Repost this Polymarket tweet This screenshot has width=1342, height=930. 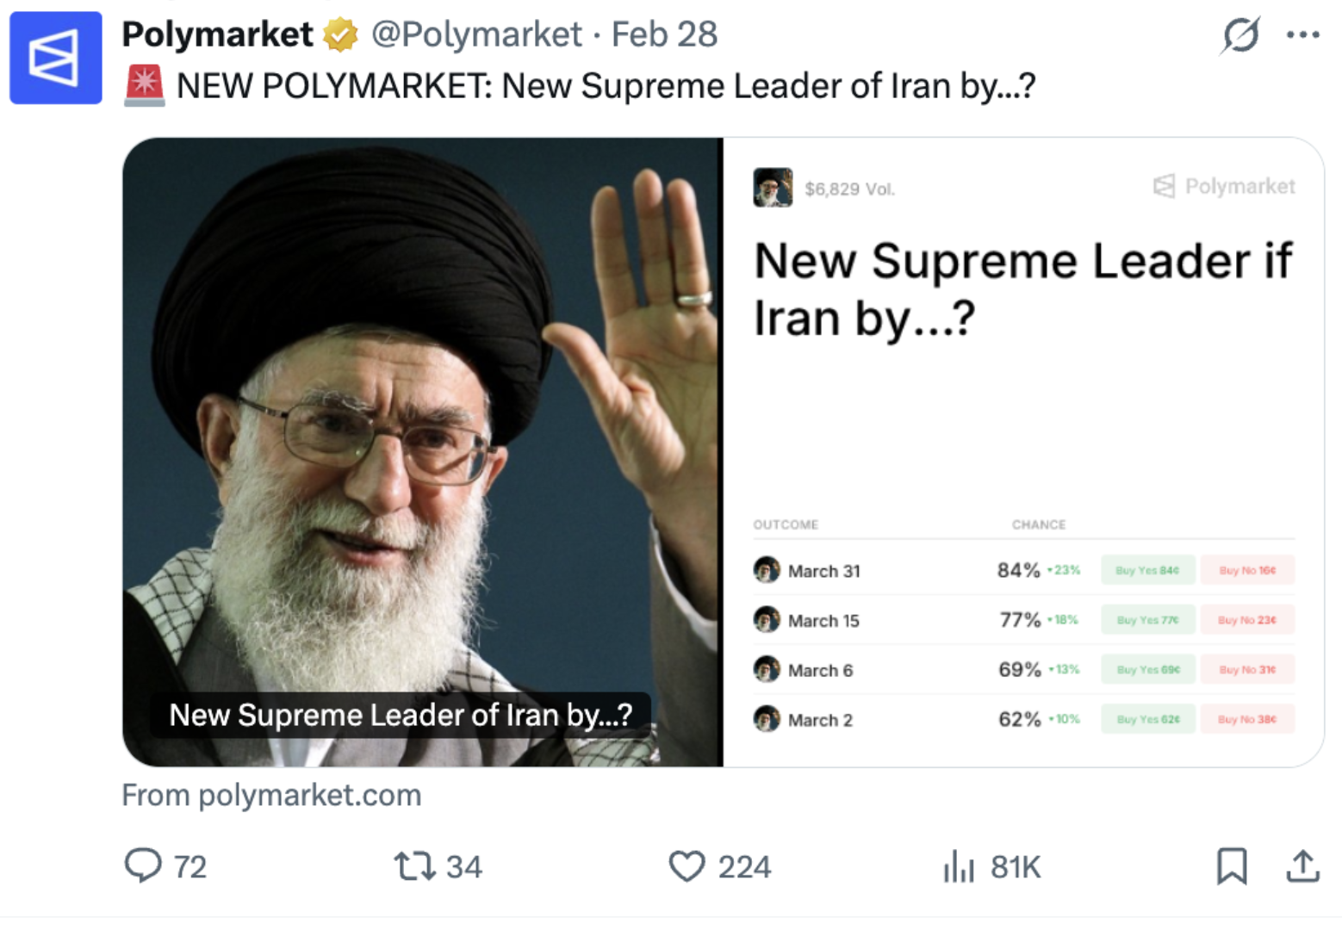coord(414,865)
